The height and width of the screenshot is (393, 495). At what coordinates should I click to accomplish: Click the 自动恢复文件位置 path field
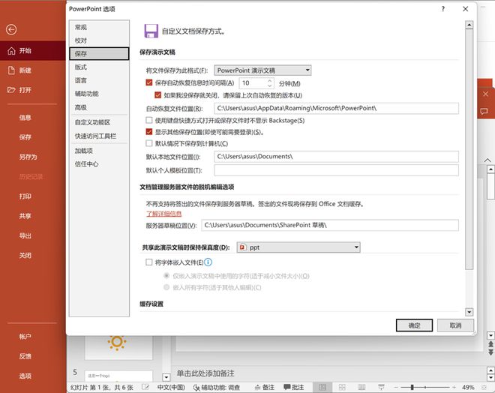pos(336,108)
